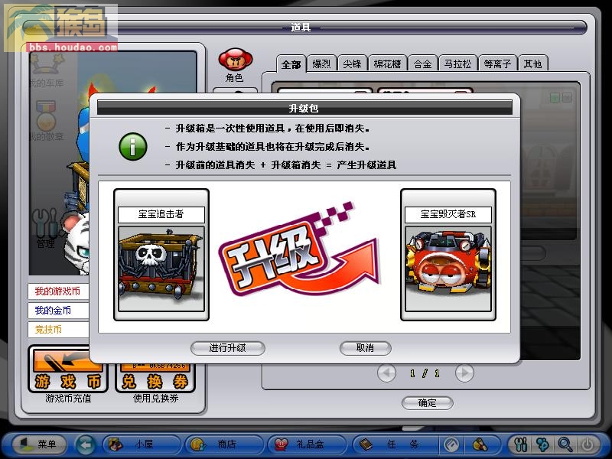Open the 尖锋 tab

352,63
